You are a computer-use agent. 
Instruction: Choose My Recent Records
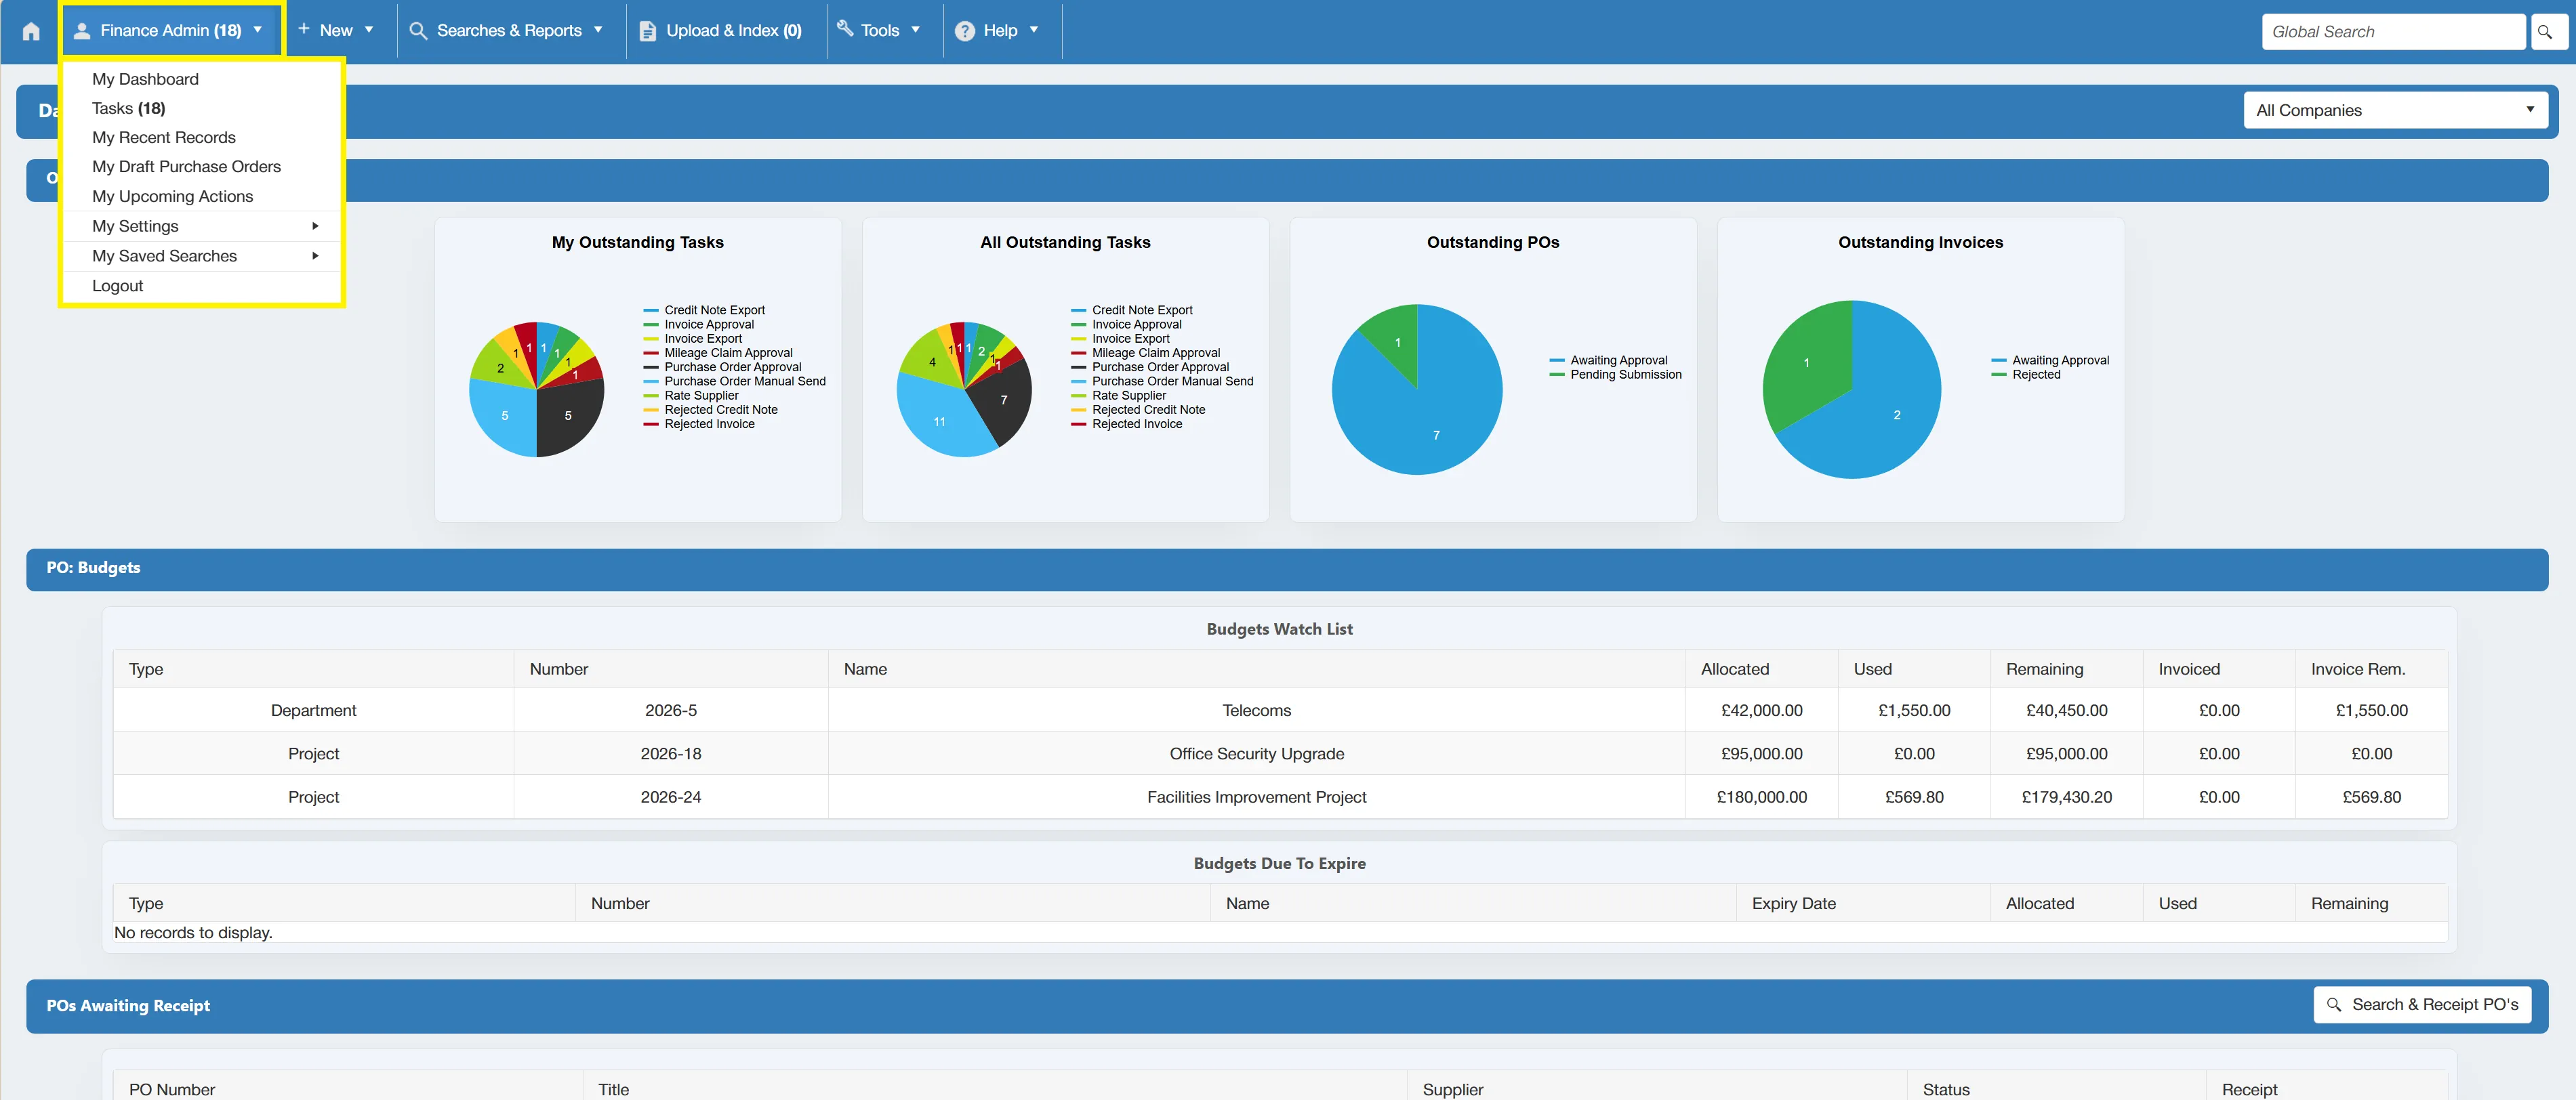pyautogui.click(x=164, y=137)
